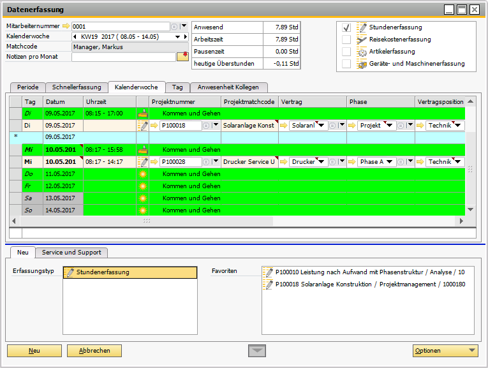Go to the previous Kalenderwoche with left arrow

(75, 37)
